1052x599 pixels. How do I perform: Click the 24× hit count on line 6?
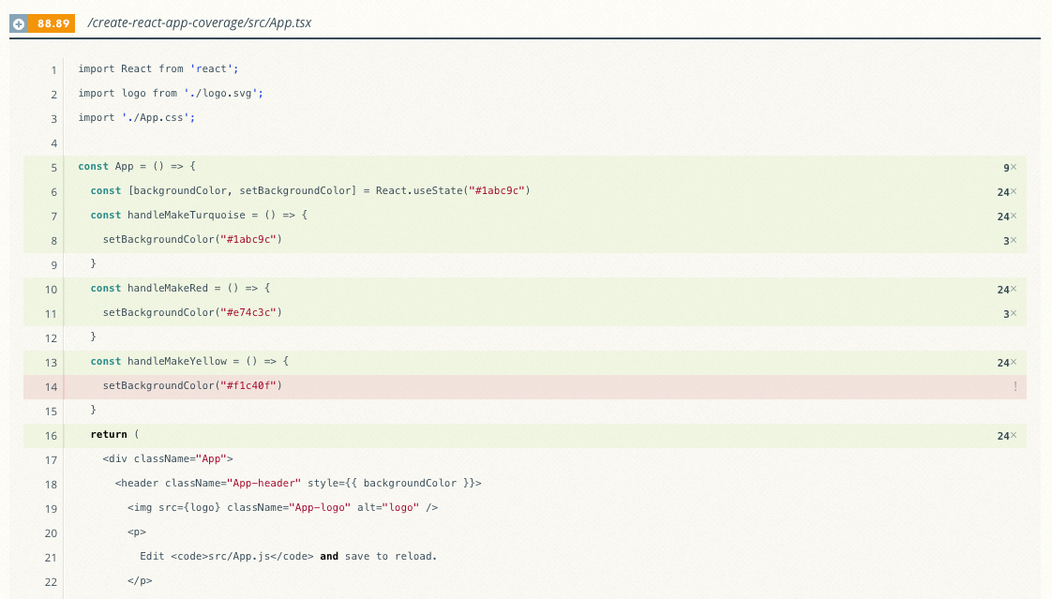1006,192
